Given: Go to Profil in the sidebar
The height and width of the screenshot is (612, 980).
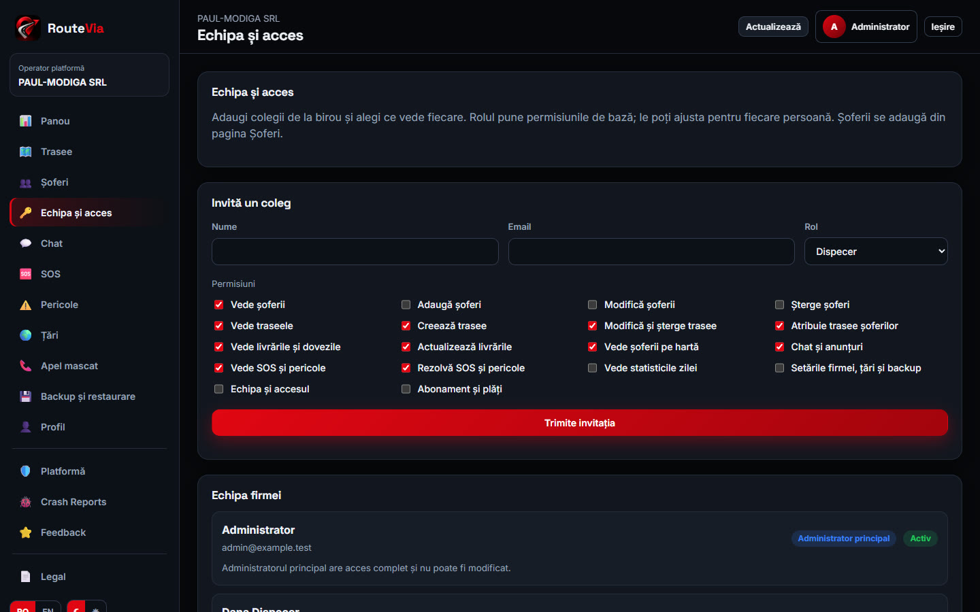Looking at the screenshot, I should click(x=88, y=427).
